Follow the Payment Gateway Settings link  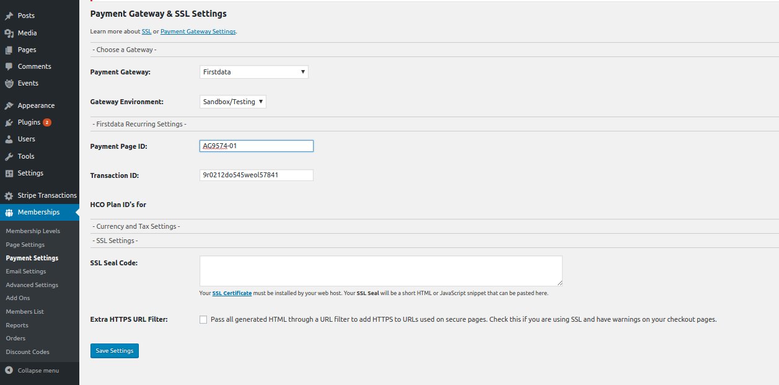coord(198,31)
